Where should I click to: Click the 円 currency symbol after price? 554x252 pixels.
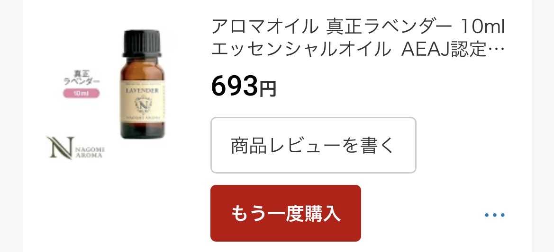(267, 89)
